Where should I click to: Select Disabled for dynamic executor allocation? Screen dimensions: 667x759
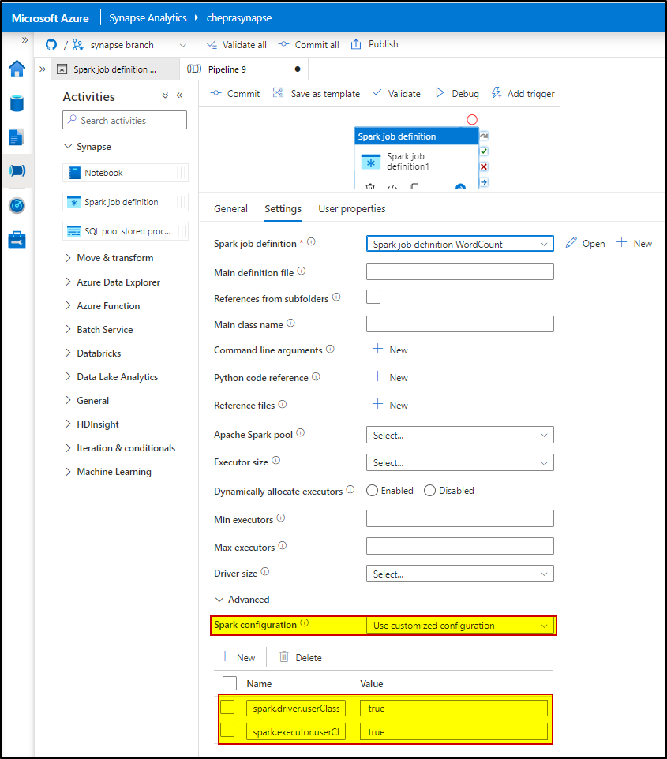point(429,490)
